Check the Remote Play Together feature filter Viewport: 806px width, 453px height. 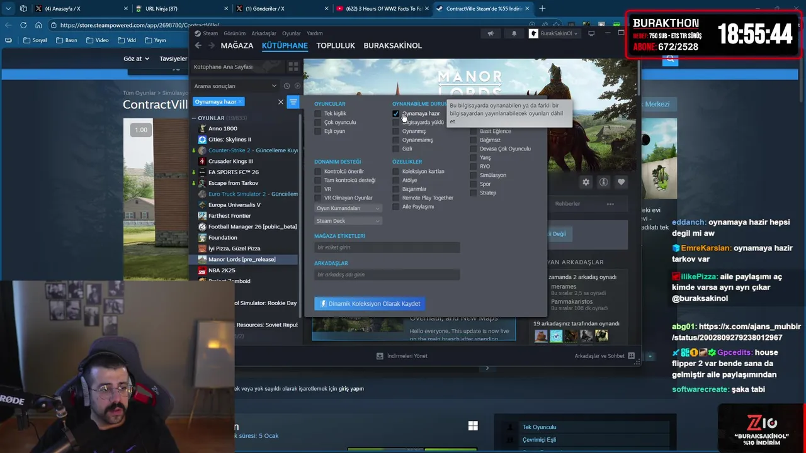coord(396,198)
